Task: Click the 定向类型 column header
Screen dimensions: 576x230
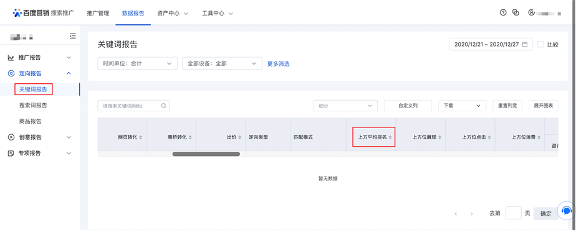Action: point(258,137)
